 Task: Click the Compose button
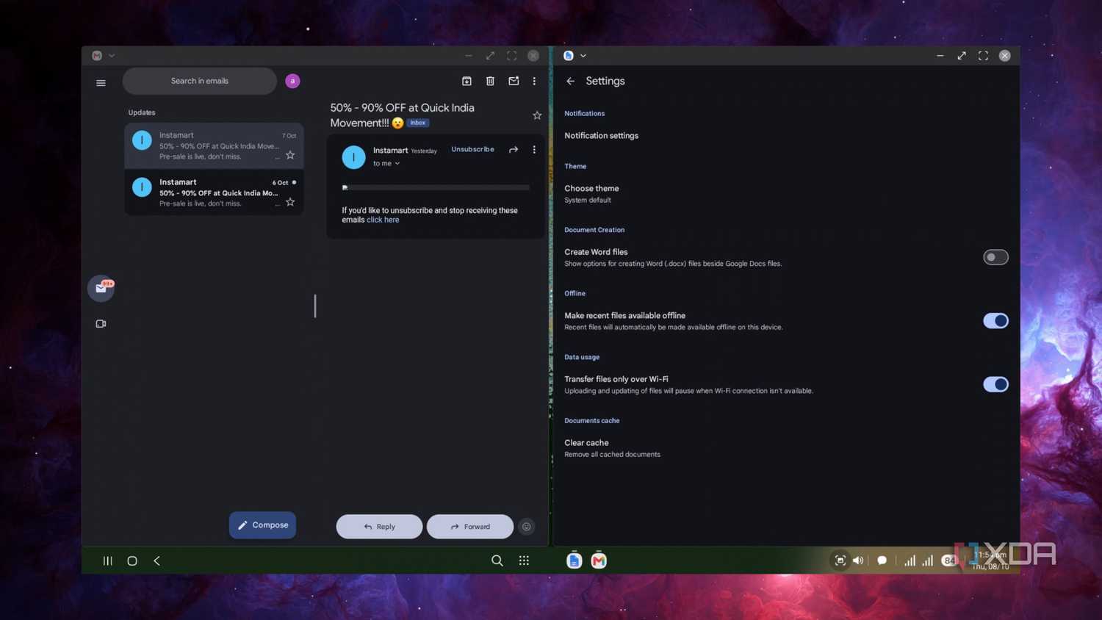click(x=262, y=525)
